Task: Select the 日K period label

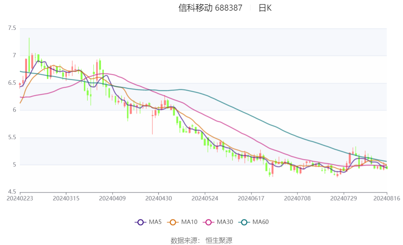Action: click(x=265, y=8)
